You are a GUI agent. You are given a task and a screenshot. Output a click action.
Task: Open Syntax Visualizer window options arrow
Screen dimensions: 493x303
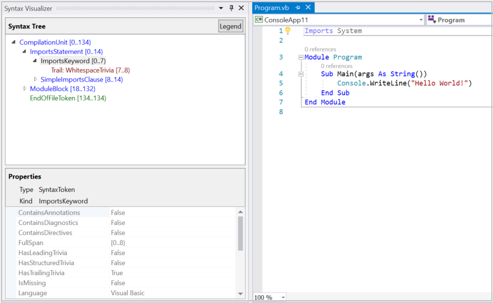(x=221, y=8)
